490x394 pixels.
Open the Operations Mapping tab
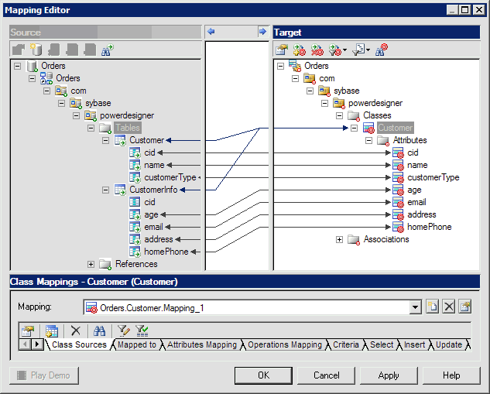(285, 344)
